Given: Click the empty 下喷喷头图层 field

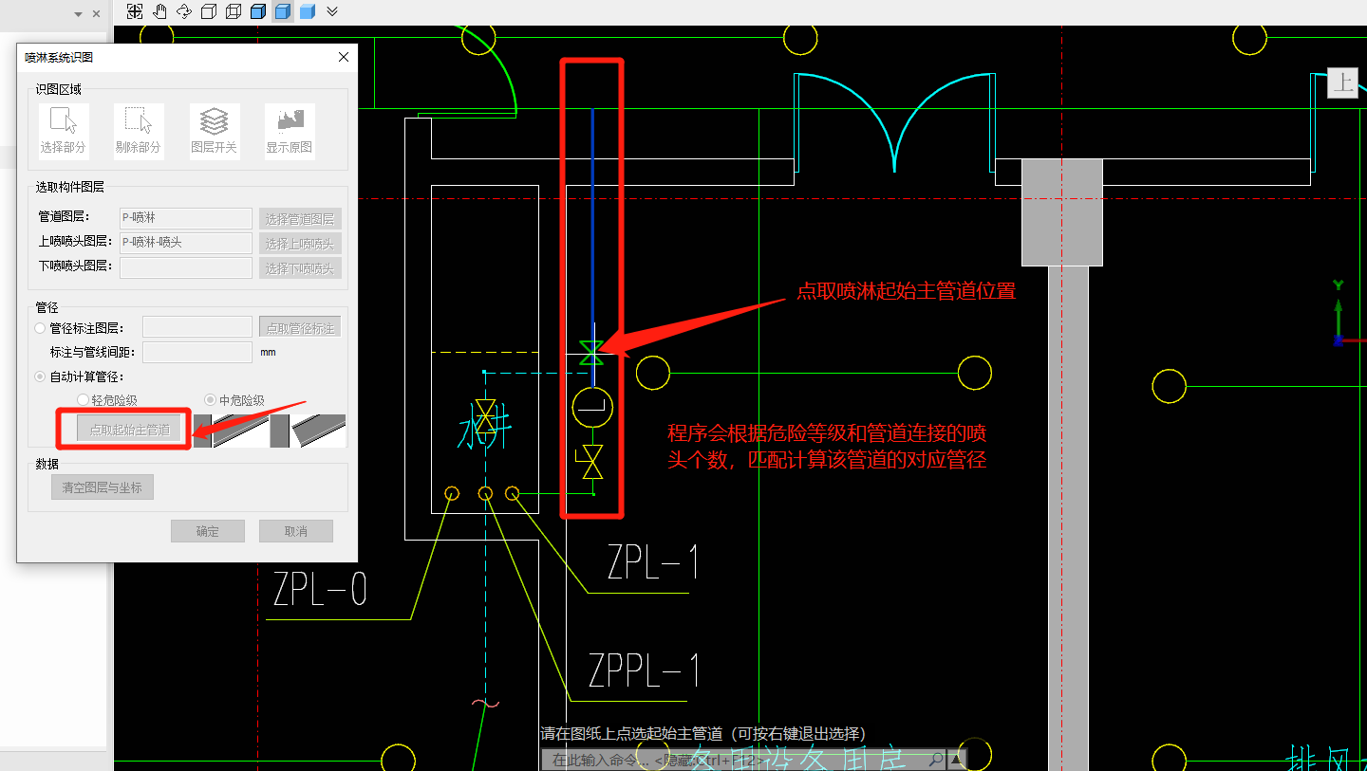Looking at the screenshot, I should point(186,267).
